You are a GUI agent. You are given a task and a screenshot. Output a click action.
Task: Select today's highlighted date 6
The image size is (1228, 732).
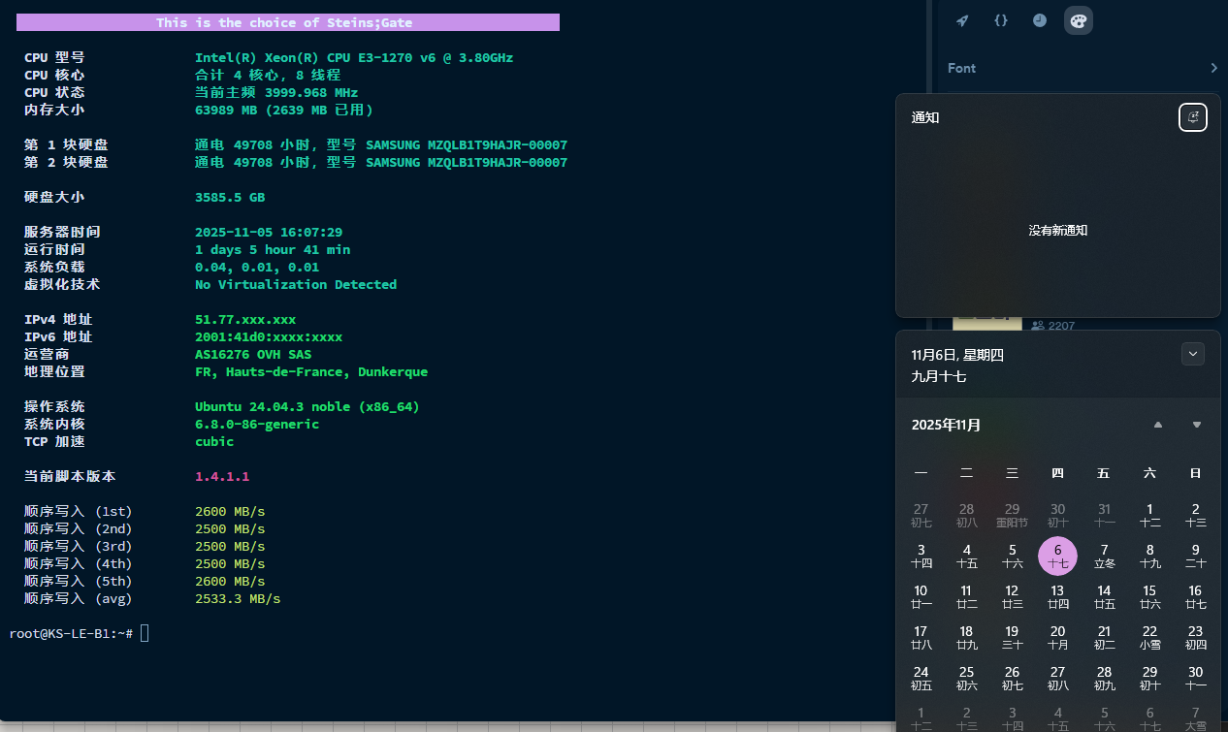(x=1057, y=556)
